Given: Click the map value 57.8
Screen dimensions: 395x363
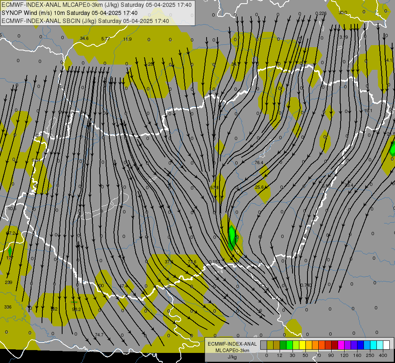Looking at the screenshot, I should pos(214,188).
